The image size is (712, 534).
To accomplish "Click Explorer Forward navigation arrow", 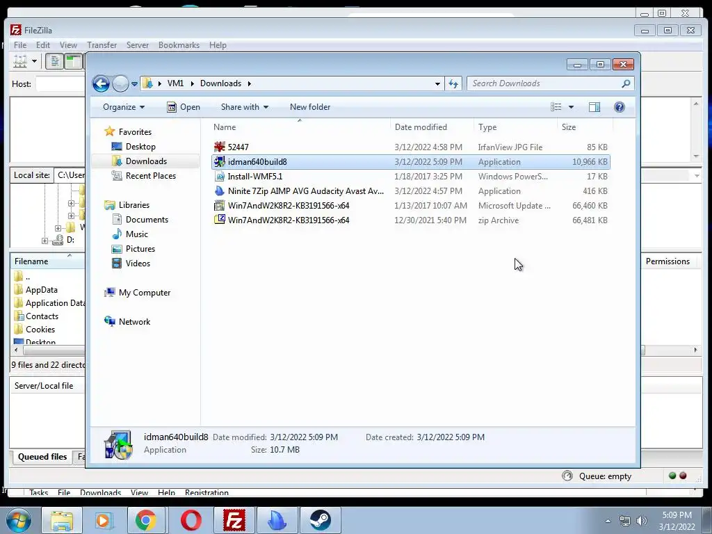I will coord(120,83).
